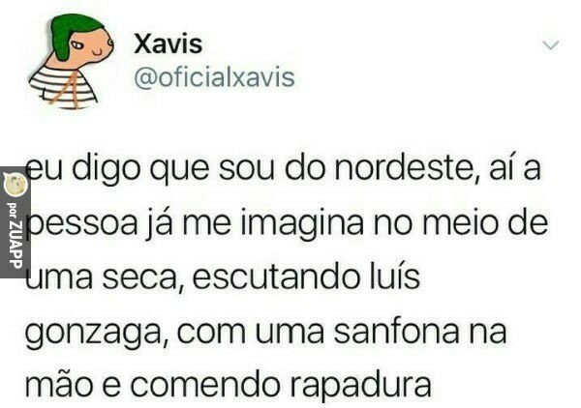This screenshot has height=408, width=581.
Task: Expand the tweet options chevron
Action: pos(550,45)
